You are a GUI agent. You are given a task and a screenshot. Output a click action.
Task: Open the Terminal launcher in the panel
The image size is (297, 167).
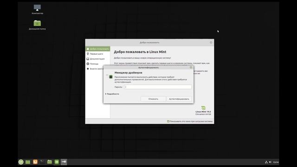coord(42,162)
